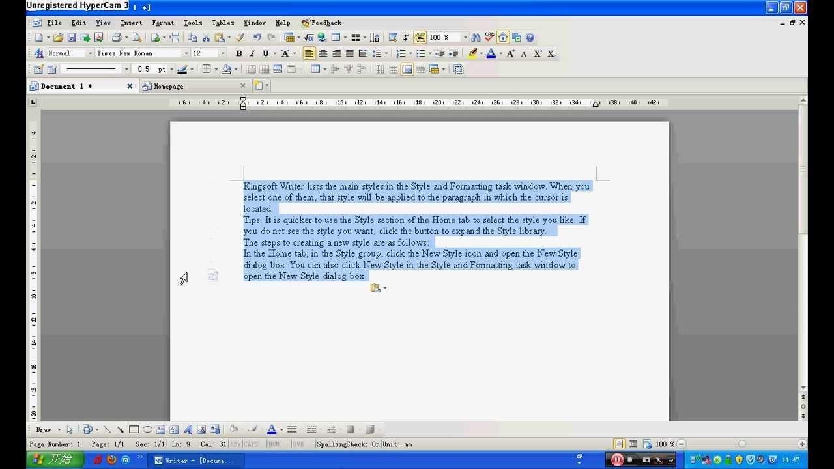Image resolution: width=834 pixels, height=469 pixels.
Task: Open the Format menu
Action: [x=163, y=23]
